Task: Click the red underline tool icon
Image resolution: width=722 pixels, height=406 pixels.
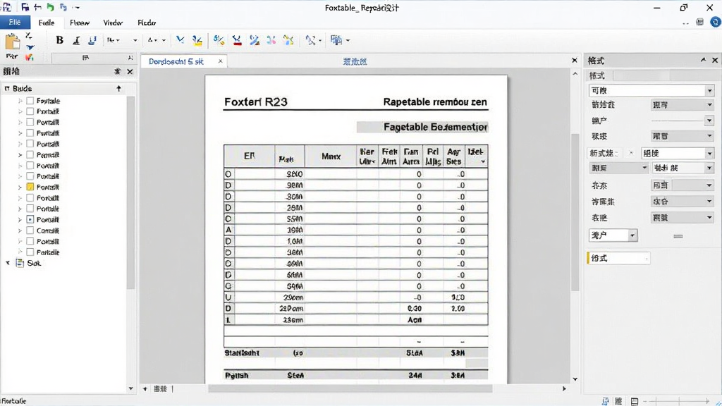Action: (x=237, y=40)
